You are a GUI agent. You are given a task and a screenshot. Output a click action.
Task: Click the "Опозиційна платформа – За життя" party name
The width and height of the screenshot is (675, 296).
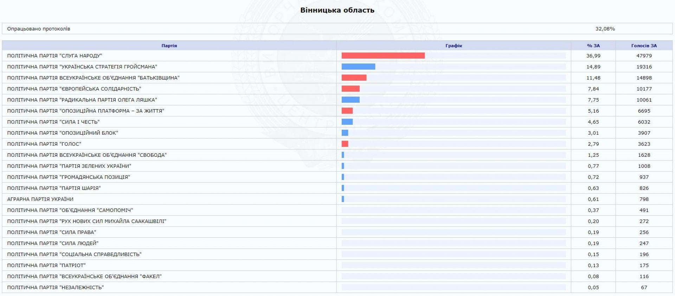click(x=86, y=111)
